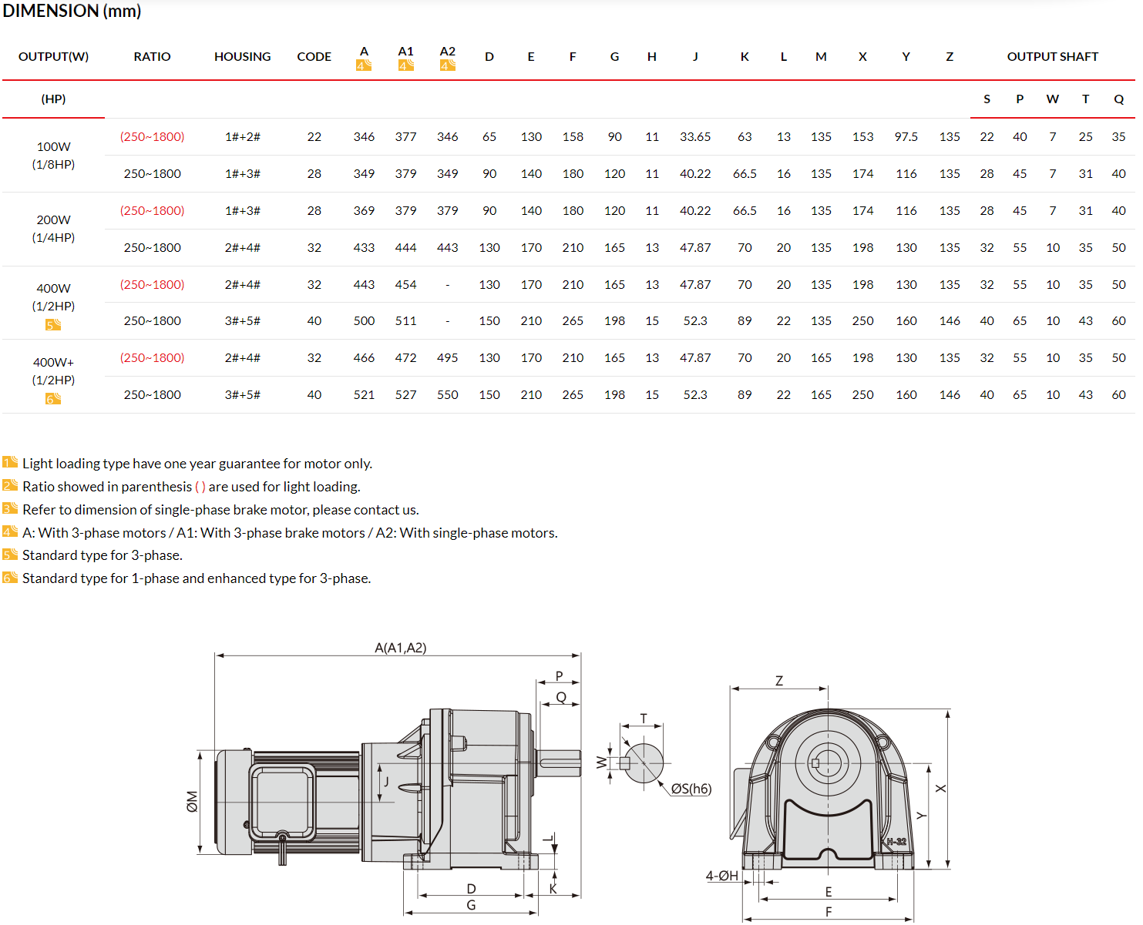
Task: Click note icon 6 beside 1-phase standard note
Action: (x=10, y=577)
